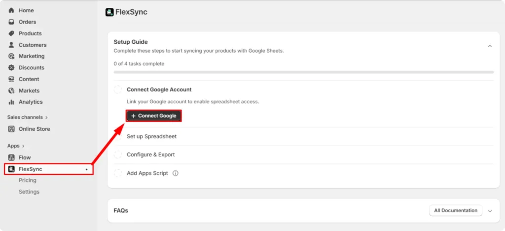The height and width of the screenshot is (231, 505).
Task: Click the '0 of 4 tasks complete' text
Action: (139, 64)
